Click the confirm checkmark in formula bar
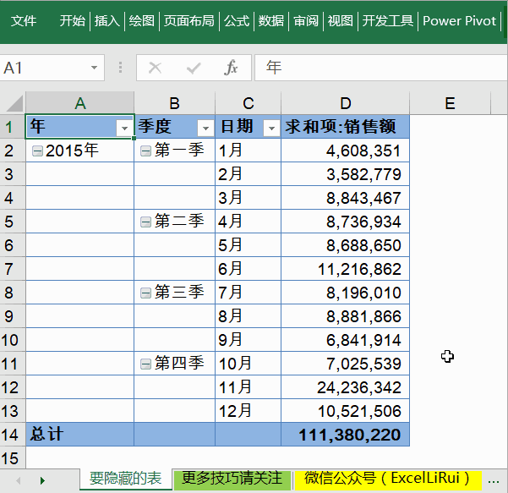Image resolution: width=508 pixels, height=493 pixels. [x=194, y=68]
